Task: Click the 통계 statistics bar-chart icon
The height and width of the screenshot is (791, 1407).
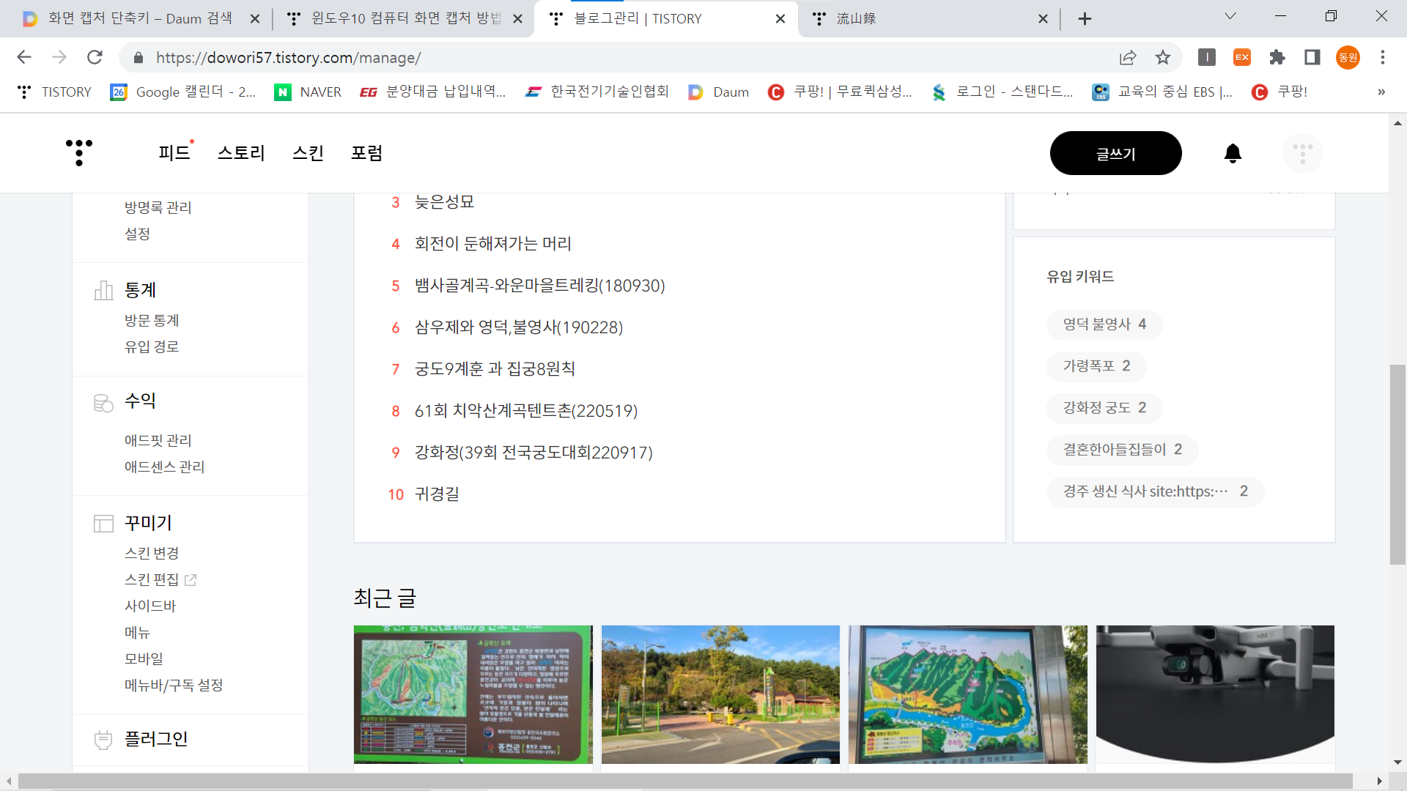Action: [103, 291]
